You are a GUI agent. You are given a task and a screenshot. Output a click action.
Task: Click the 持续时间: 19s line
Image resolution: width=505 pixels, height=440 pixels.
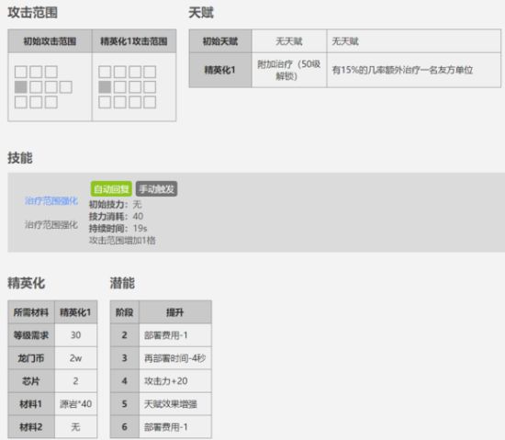coord(118,229)
